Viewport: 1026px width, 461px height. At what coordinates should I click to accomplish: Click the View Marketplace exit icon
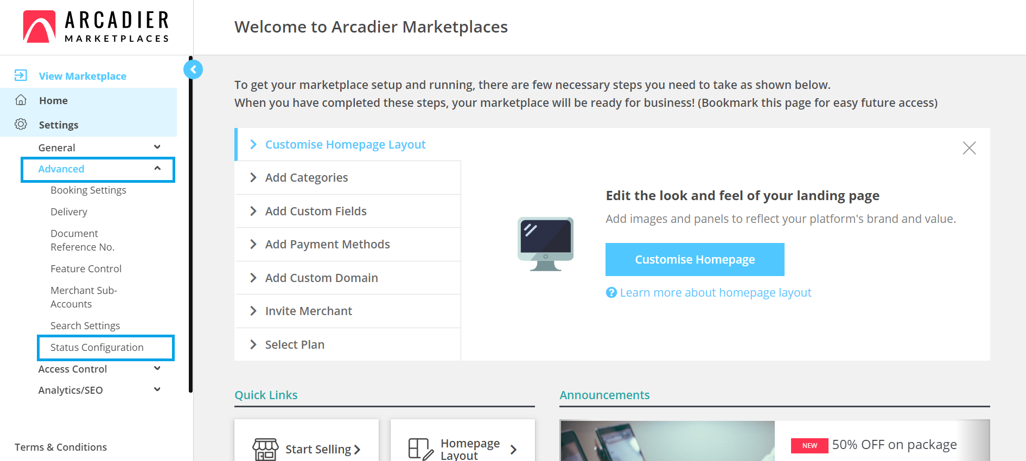(21, 75)
